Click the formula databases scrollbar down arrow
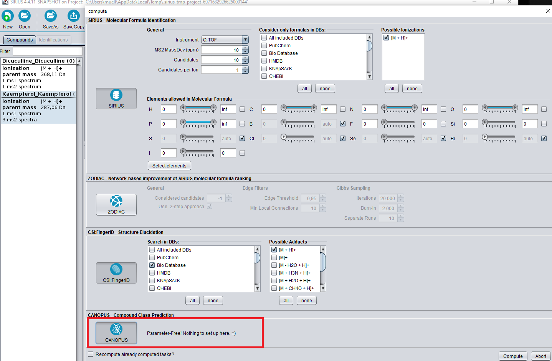 pos(370,76)
